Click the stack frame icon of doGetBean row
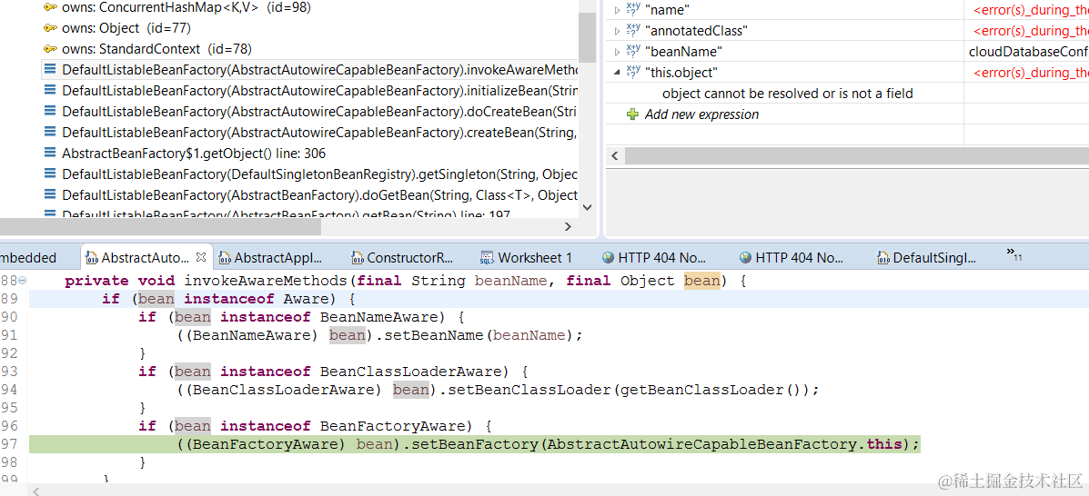The height and width of the screenshot is (496, 1089). click(49, 195)
